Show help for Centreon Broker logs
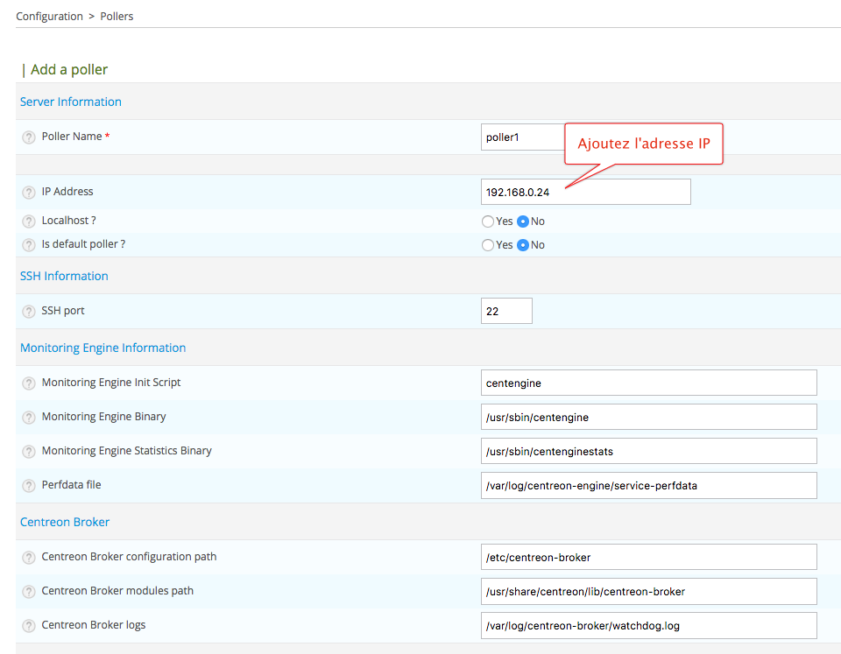 point(29,626)
